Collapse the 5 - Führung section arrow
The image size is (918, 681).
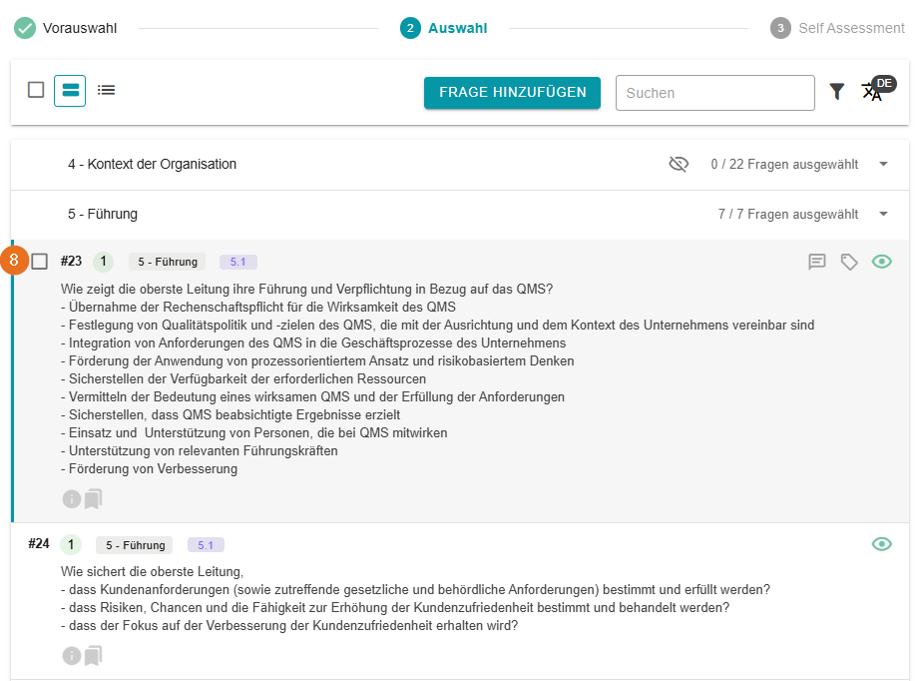(883, 214)
